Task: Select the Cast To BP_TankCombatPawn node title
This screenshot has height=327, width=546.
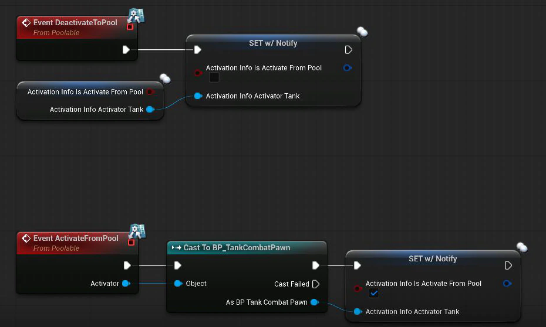Action: coord(237,248)
